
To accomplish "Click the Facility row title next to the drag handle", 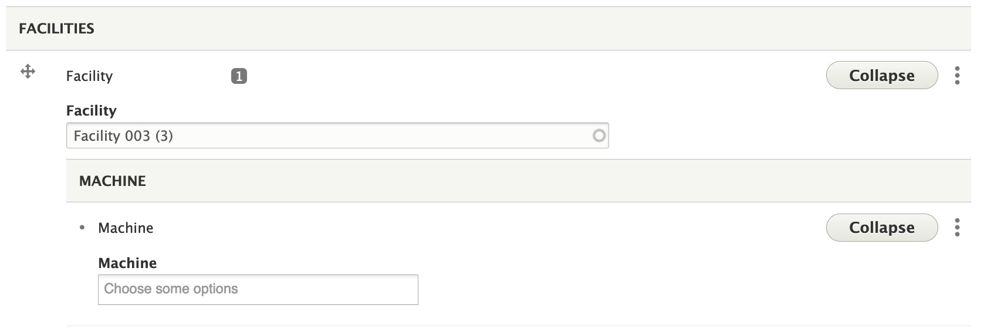I will [x=89, y=76].
